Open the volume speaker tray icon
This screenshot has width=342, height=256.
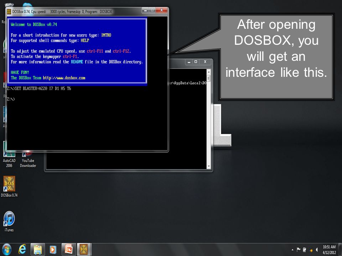point(317,250)
